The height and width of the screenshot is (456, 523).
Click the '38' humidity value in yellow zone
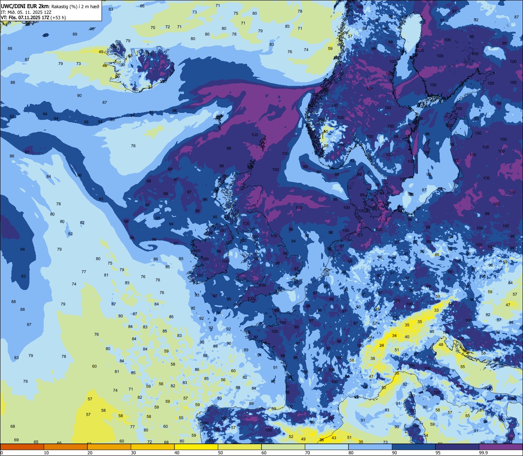[x=373, y=359]
